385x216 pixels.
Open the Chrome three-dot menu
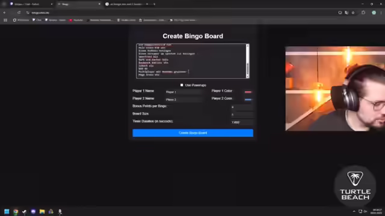381,13
